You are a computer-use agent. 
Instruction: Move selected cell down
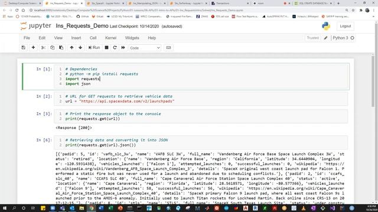(80, 48)
